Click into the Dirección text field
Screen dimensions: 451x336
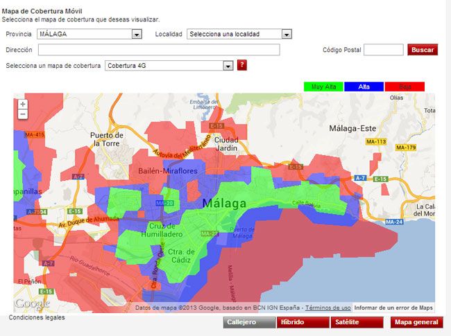point(159,50)
